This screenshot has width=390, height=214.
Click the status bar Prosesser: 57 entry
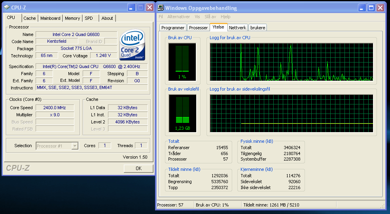175,205
